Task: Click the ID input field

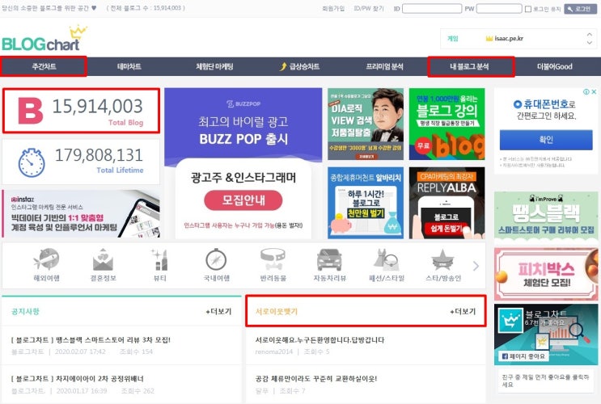Action: (x=432, y=8)
